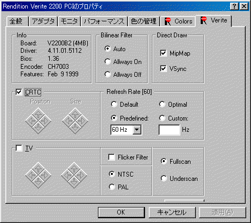
Task: Click the custom Hz input field
Action: [x=169, y=130]
